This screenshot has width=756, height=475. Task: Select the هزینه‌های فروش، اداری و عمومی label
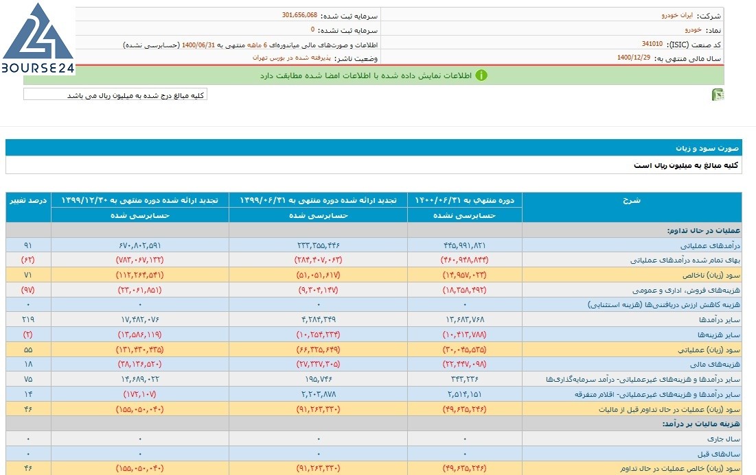pos(686,290)
